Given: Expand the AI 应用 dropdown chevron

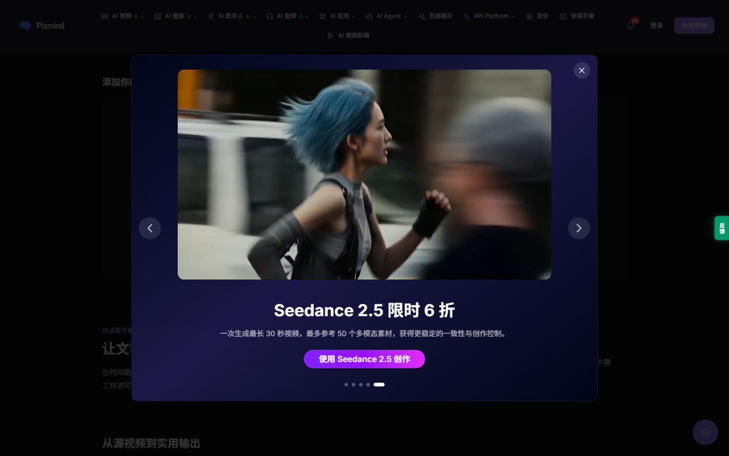Looking at the screenshot, I should click(354, 17).
